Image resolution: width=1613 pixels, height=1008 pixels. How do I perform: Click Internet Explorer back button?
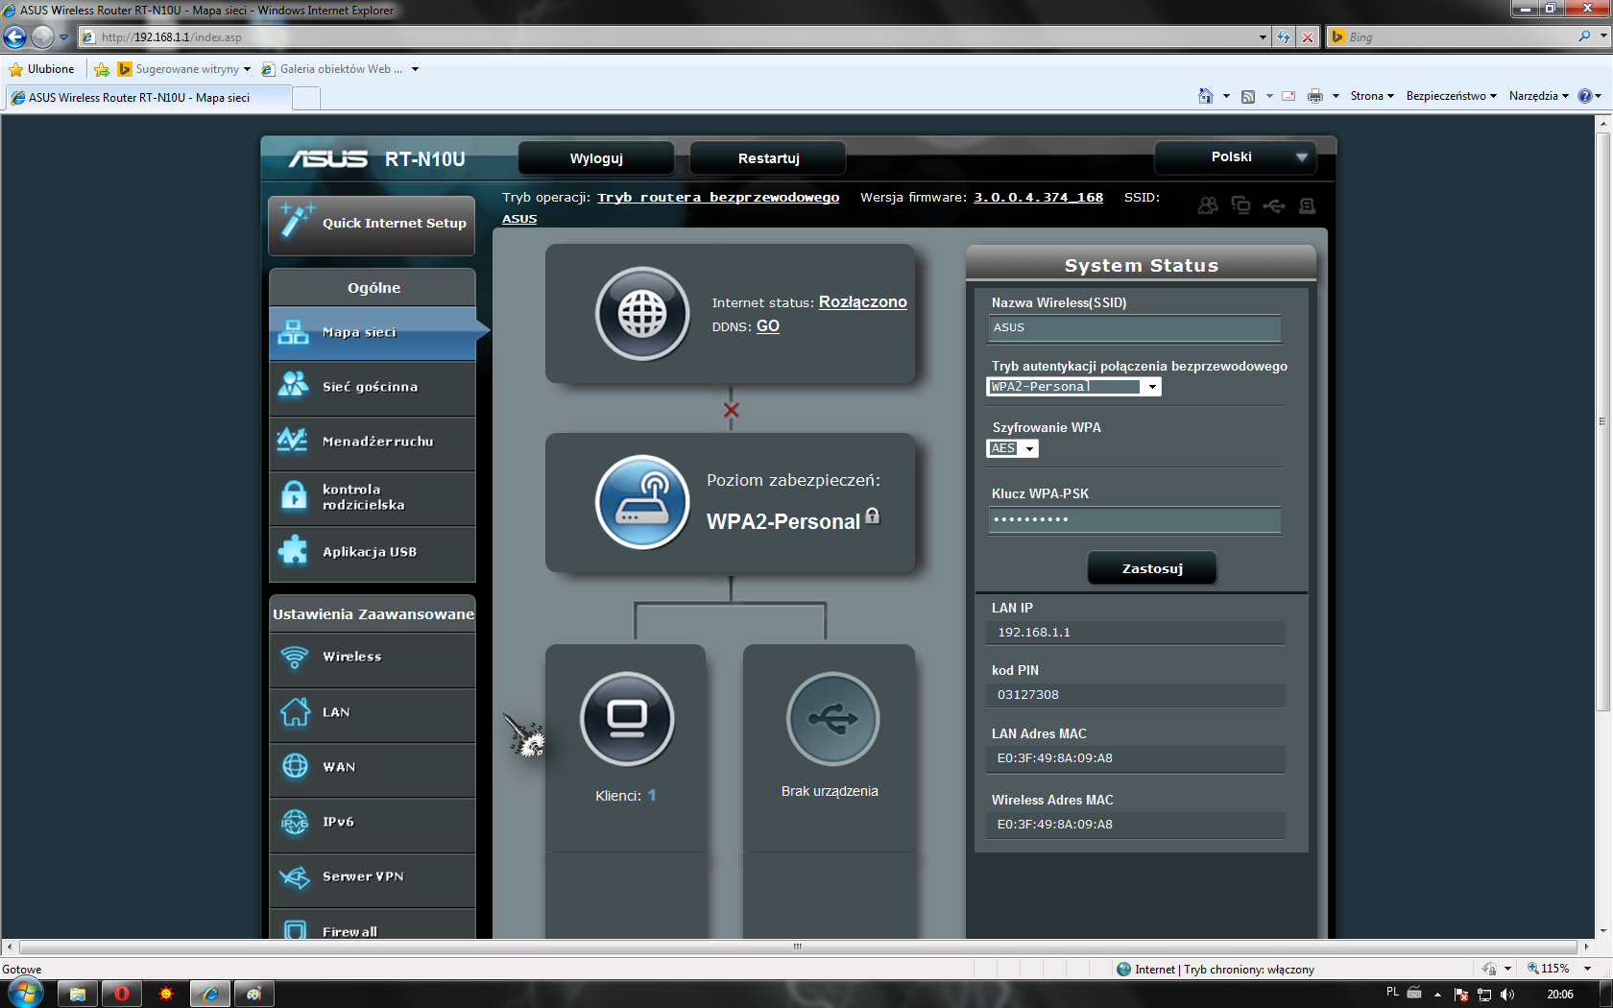(15, 37)
